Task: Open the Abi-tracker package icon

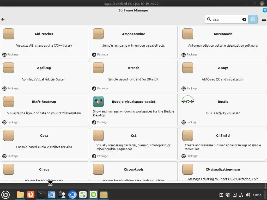Action: click(x=9, y=34)
